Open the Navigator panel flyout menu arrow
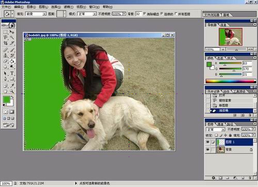Screen dimensions: 258x187 255,25
